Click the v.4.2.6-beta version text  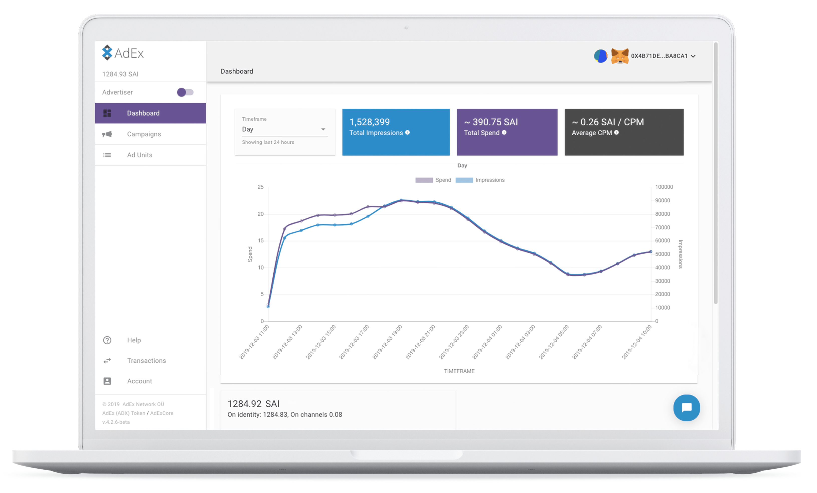pos(116,422)
